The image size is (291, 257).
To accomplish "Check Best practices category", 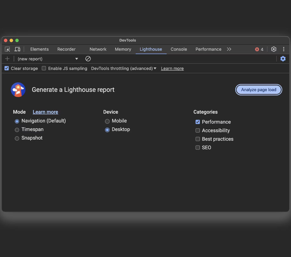I will (198, 139).
